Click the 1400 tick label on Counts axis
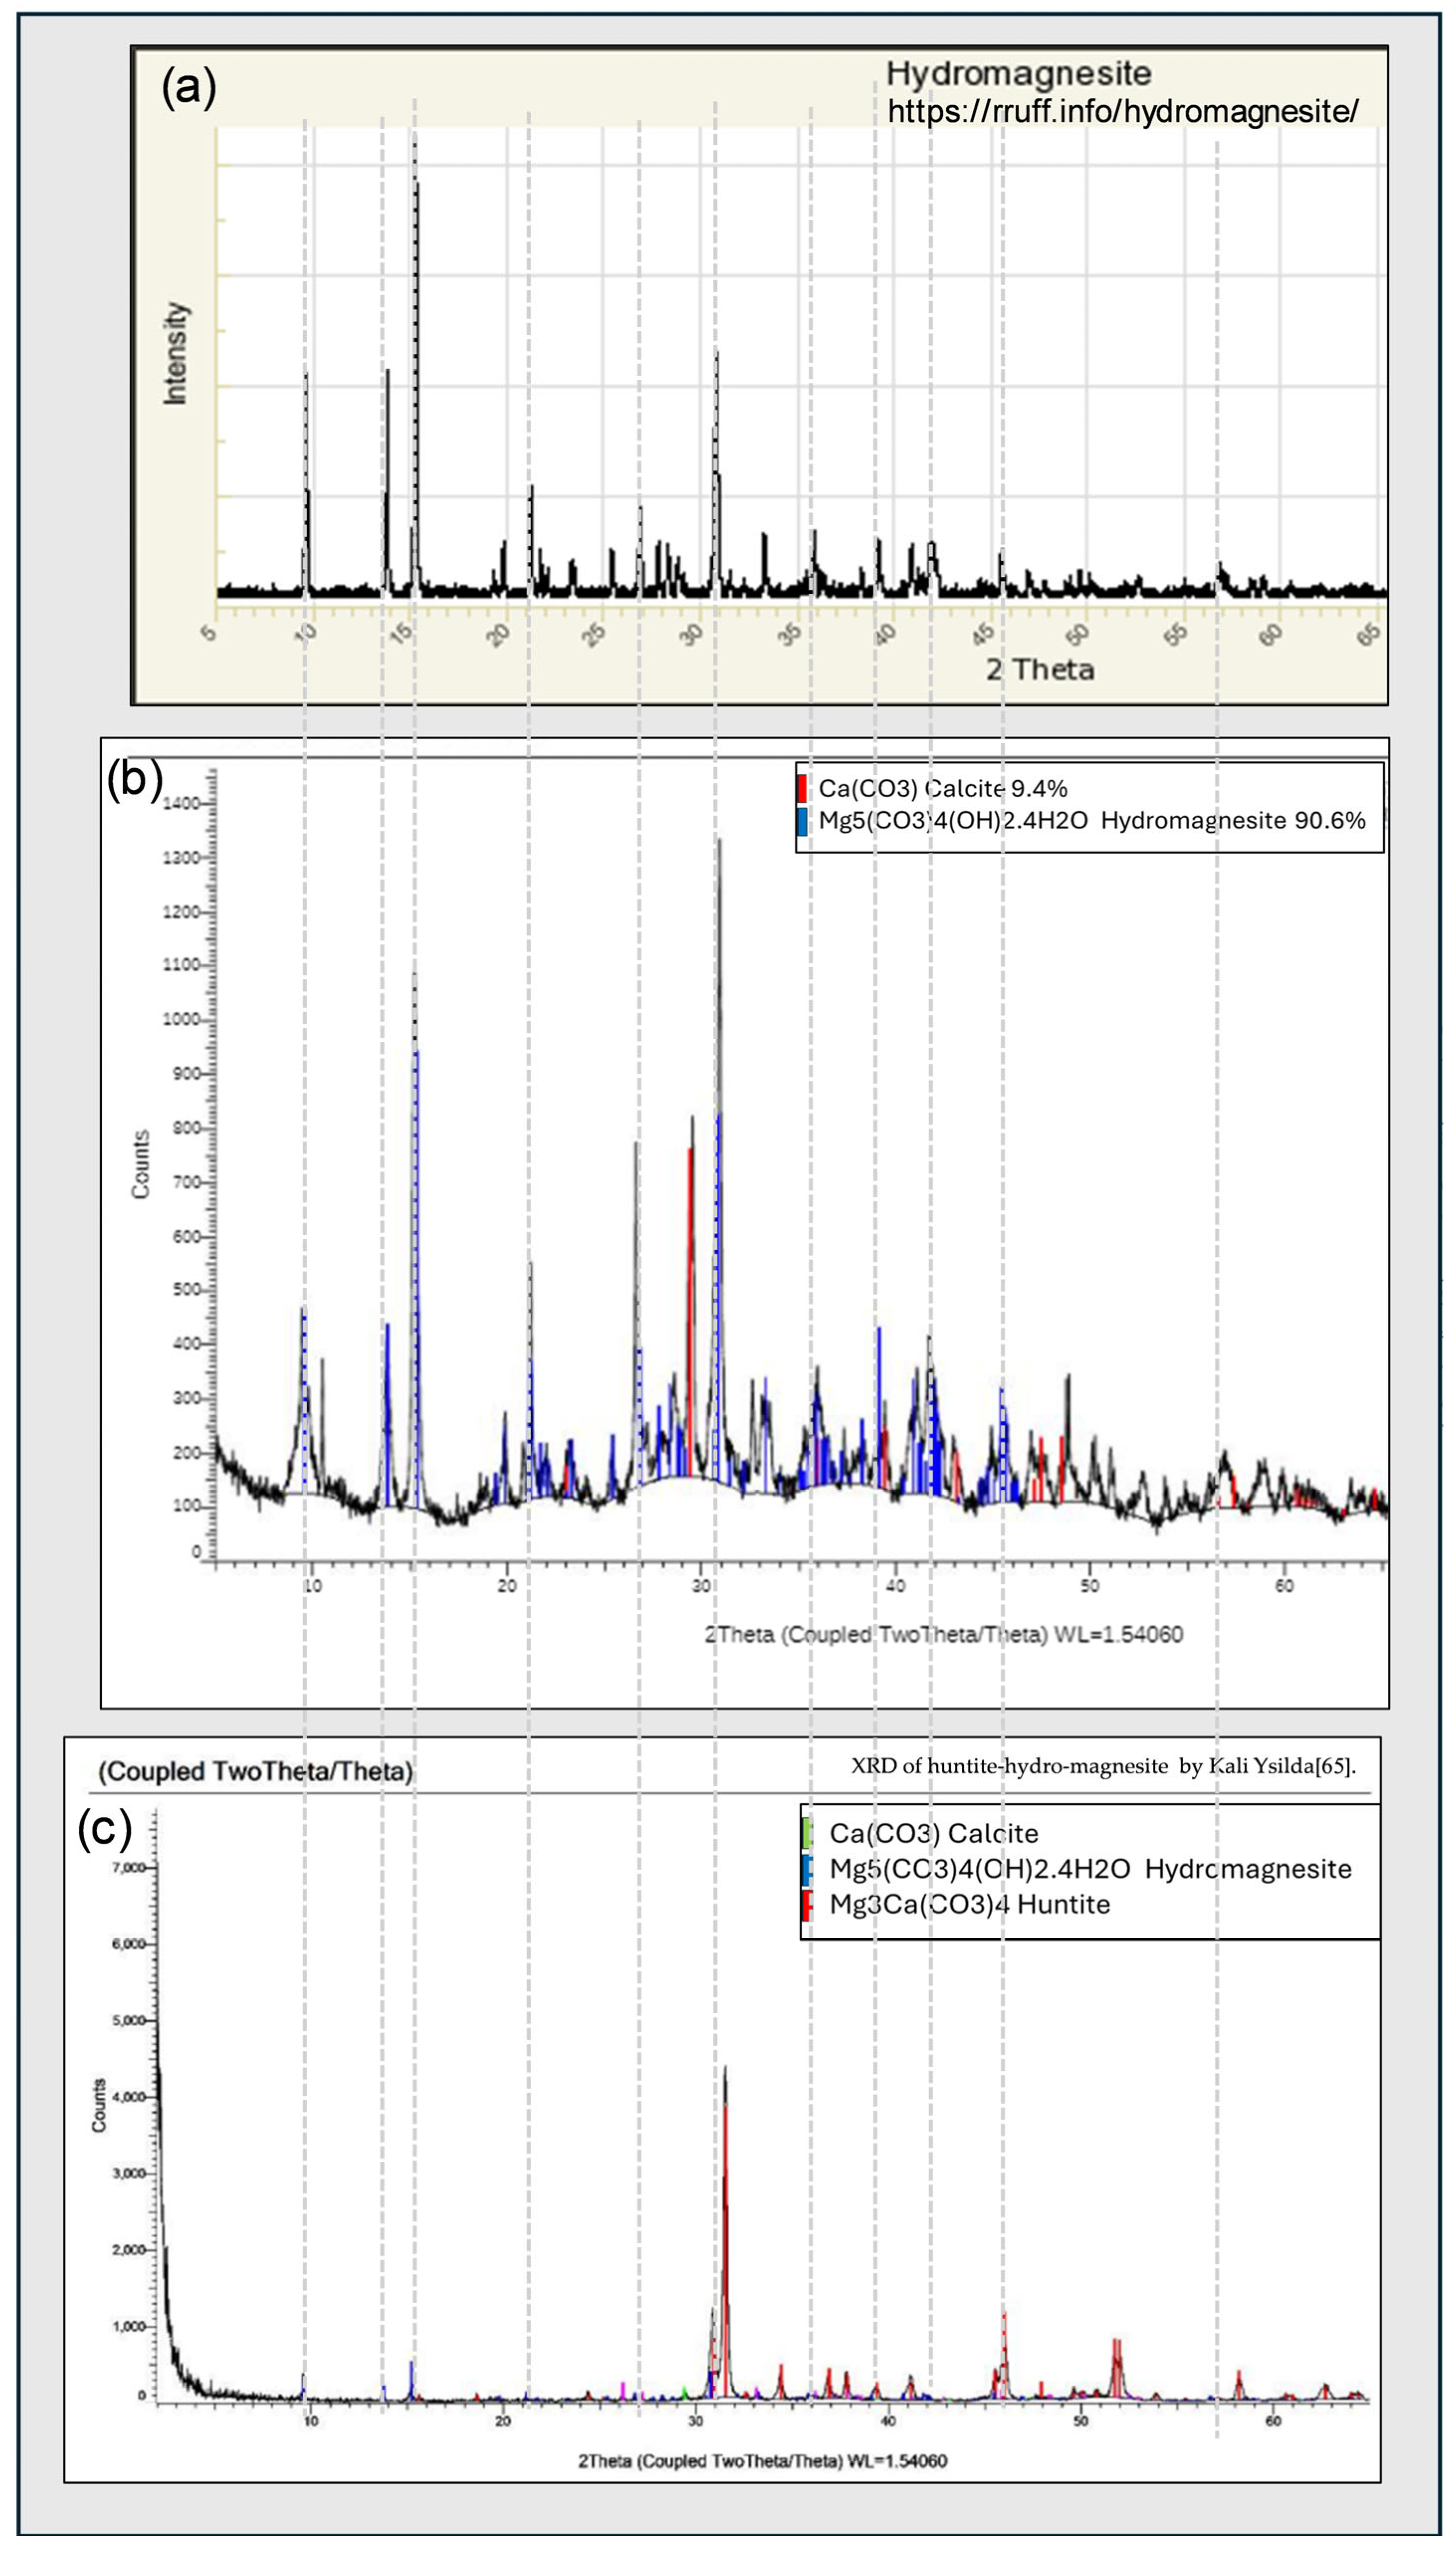Image resolution: width=1456 pixels, height=2551 pixels. [180, 803]
